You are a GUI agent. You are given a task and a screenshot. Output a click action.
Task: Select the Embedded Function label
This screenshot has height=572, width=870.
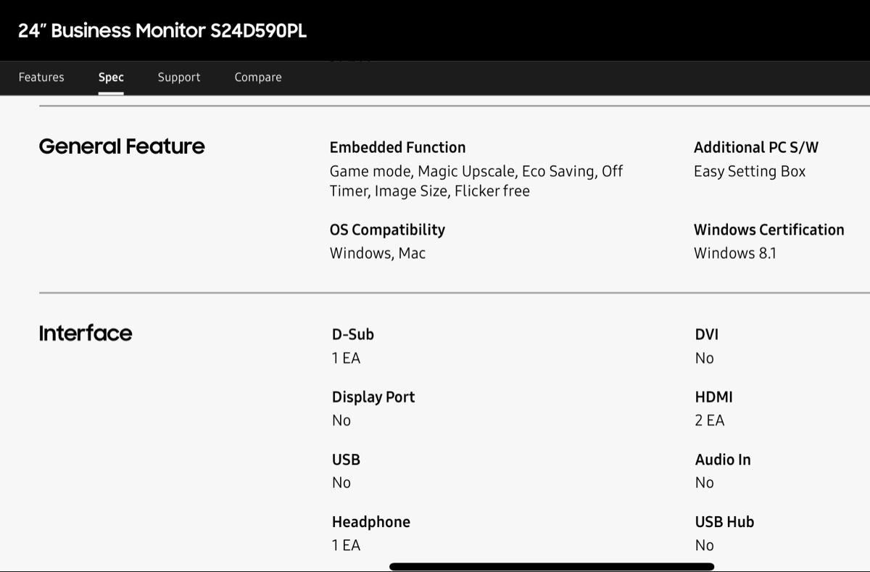click(x=397, y=147)
